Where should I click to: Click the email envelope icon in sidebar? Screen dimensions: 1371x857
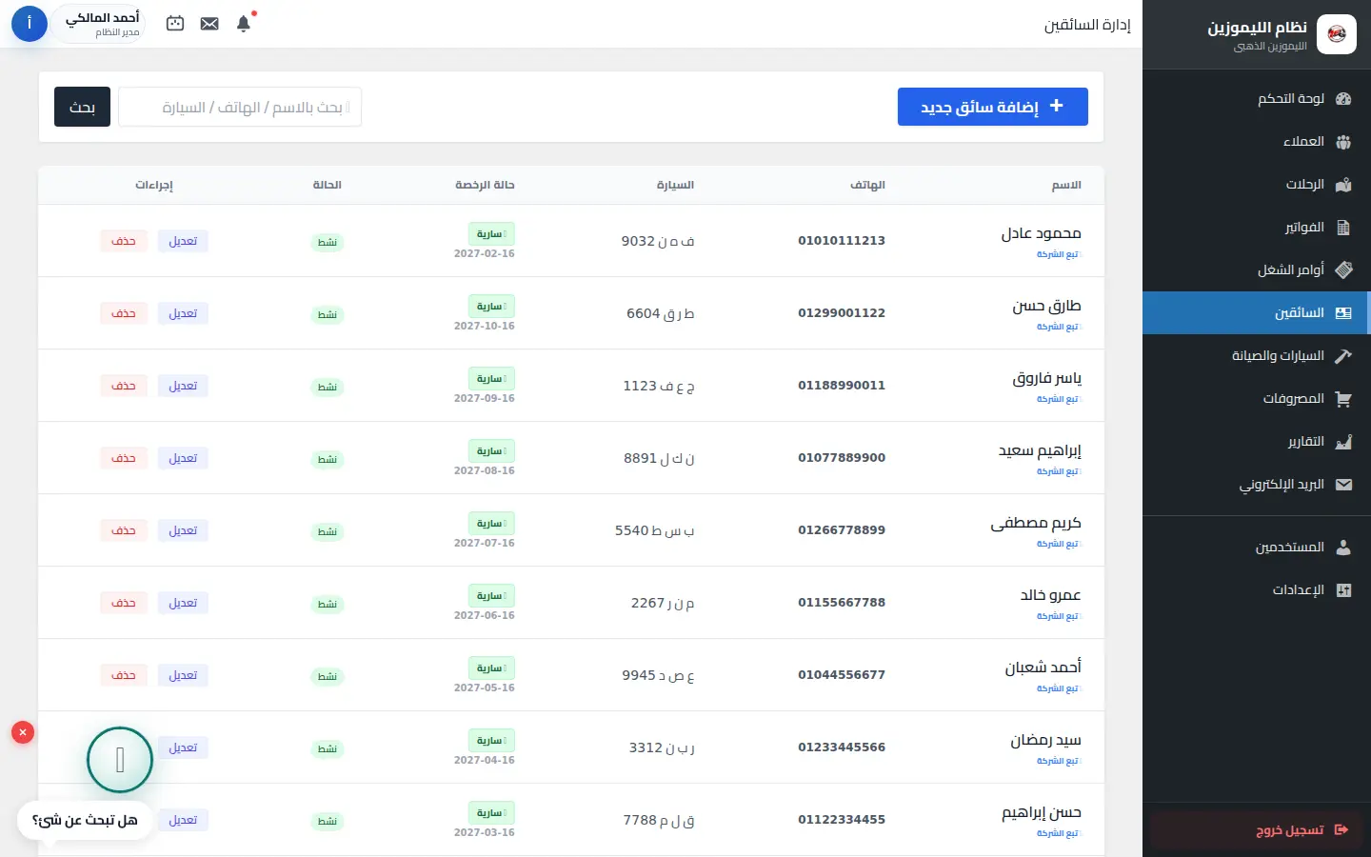(1343, 485)
